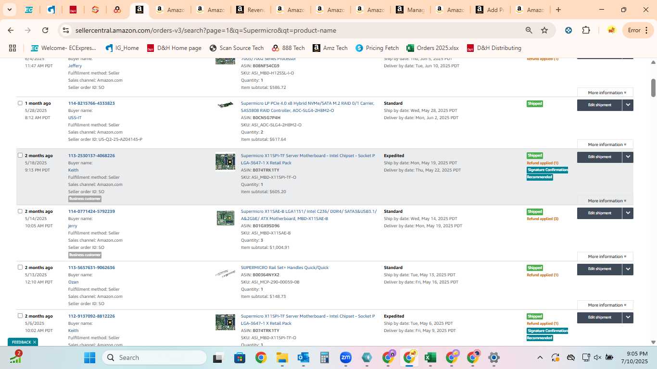Switch to Revenue browser tab
657x369 pixels.
click(250, 10)
